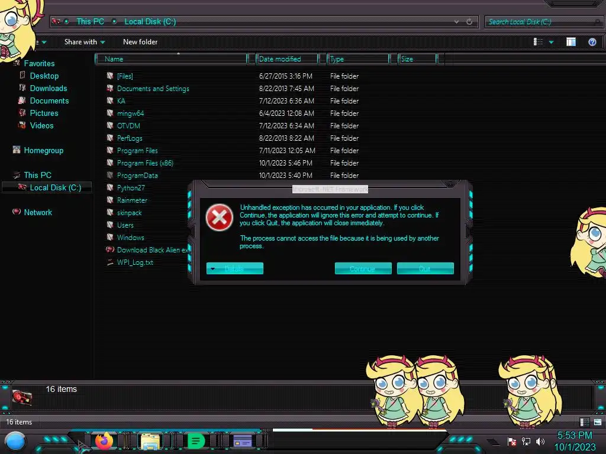
Task: Click the Desktop icon in Favorites
Action: [22, 75]
